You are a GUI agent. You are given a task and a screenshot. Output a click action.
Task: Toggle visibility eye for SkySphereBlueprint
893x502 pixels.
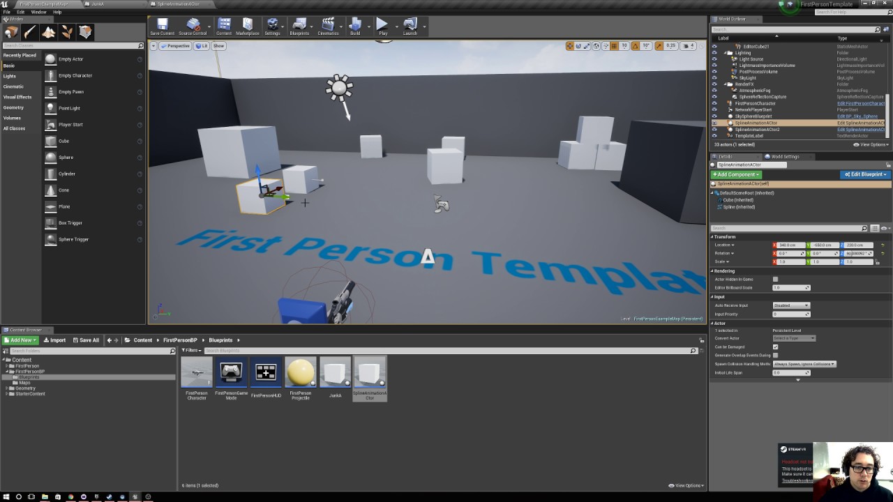[x=714, y=116]
